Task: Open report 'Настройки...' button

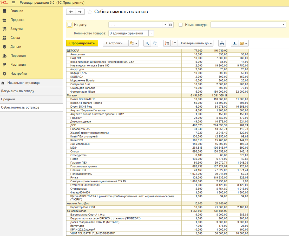Action: tap(115, 43)
